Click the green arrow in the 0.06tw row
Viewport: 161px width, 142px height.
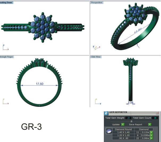click(x=151, y=138)
